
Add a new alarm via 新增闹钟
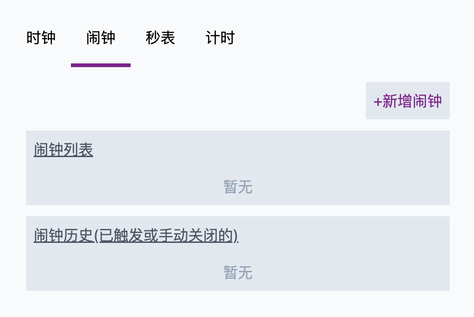pos(407,101)
